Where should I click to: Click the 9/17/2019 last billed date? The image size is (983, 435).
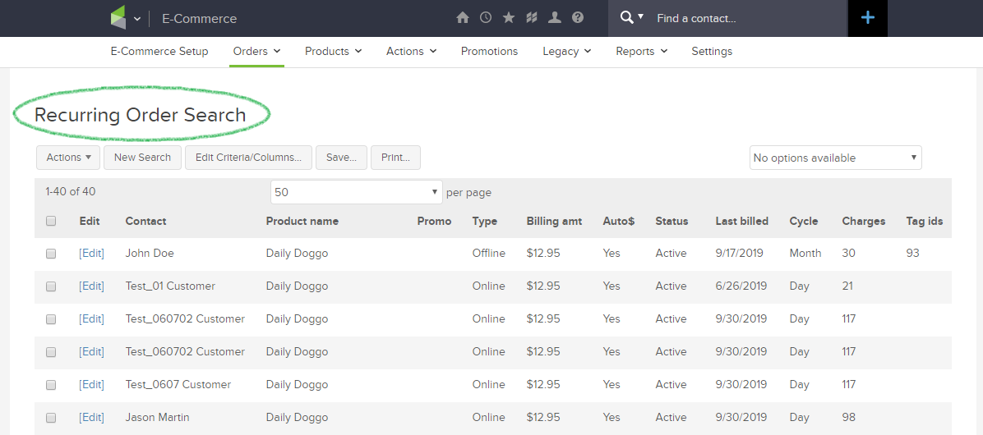(x=741, y=254)
